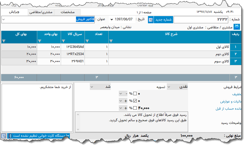This screenshot has height=145, width=244.
Task: Click the settings icon at bottom left
Action: (x=3, y=136)
